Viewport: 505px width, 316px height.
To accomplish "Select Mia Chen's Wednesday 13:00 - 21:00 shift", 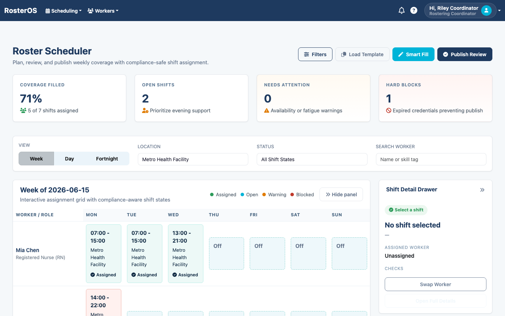I will 186,254.
